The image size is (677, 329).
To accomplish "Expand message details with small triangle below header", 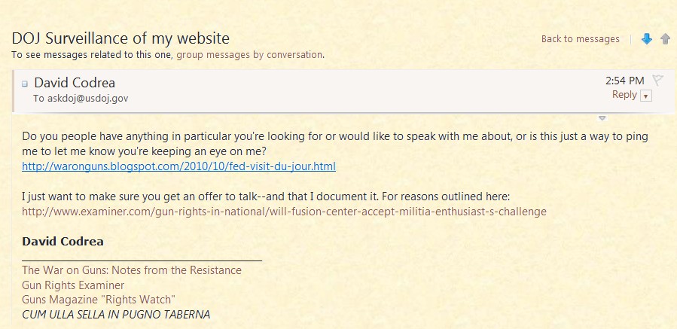I will pyautogui.click(x=602, y=118).
